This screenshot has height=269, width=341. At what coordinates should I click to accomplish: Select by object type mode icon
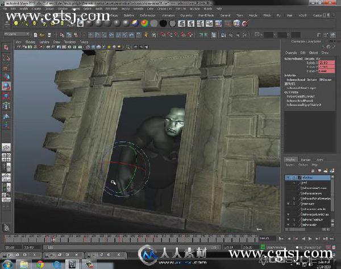pyautogui.click(x=69, y=35)
